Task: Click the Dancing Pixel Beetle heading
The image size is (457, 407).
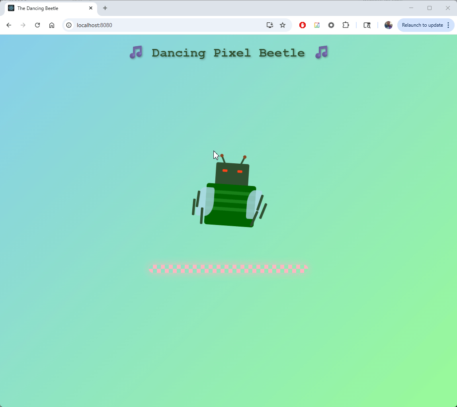Action: pos(228,53)
